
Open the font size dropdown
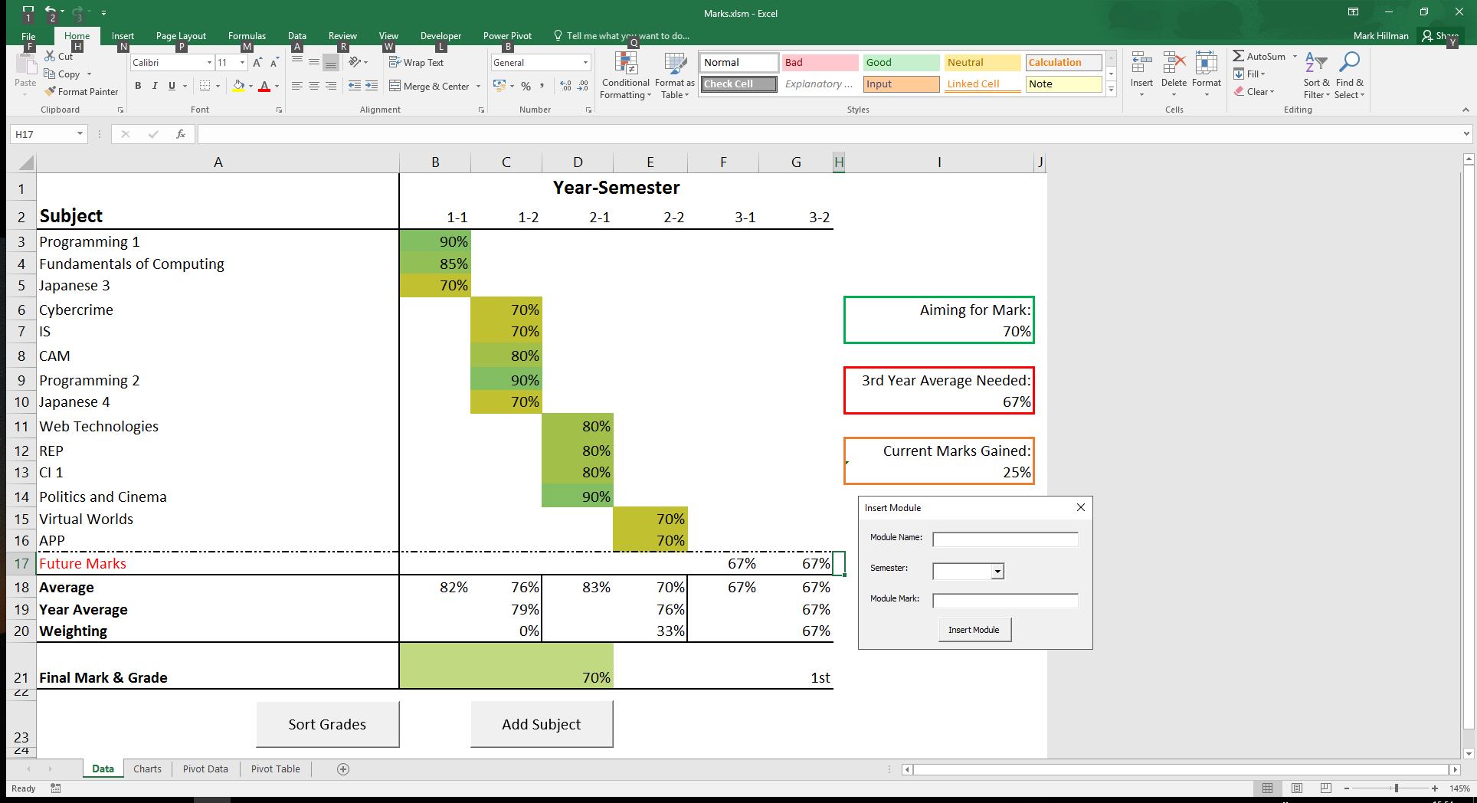pos(243,63)
